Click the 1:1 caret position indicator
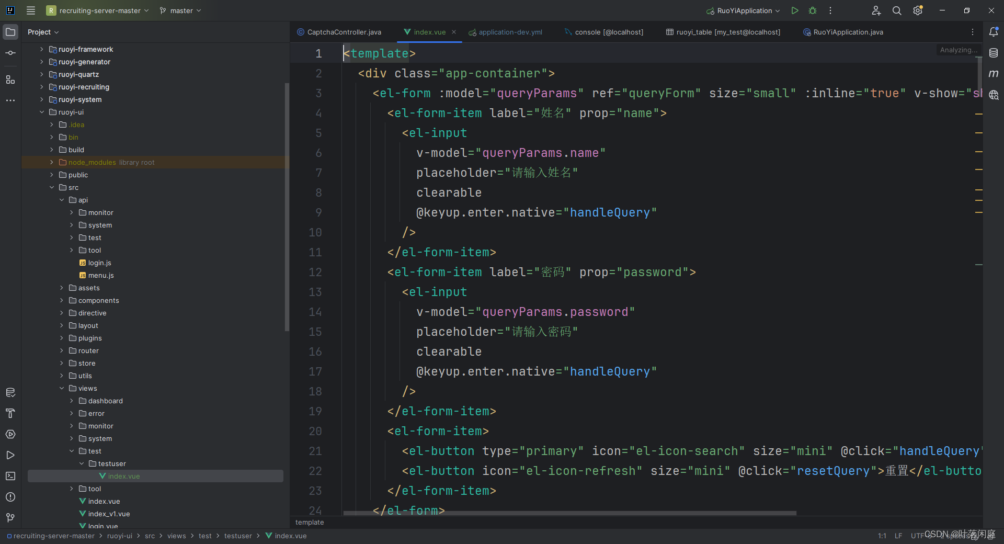Screen dimensions: 1004x544 click(x=882, y=536)
